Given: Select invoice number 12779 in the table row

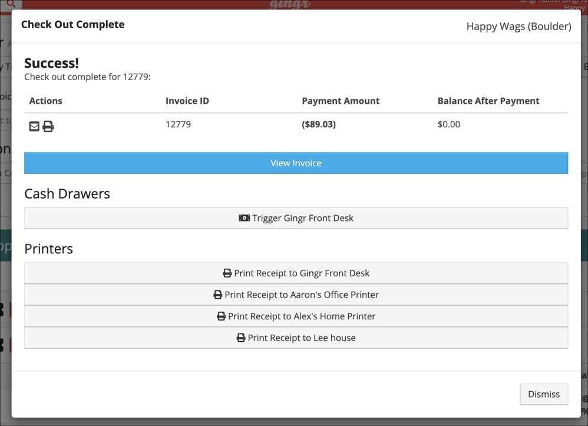Looking at the screenshot, I should pyautogui.click(x=178, y=124).
